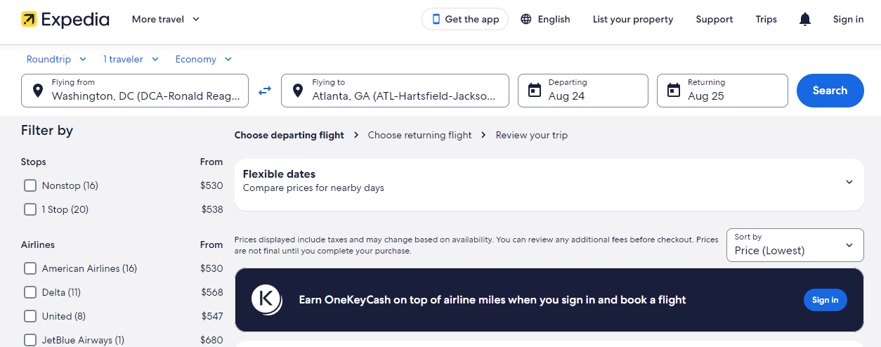Expand the Flexible dates section

click(849, 182)
